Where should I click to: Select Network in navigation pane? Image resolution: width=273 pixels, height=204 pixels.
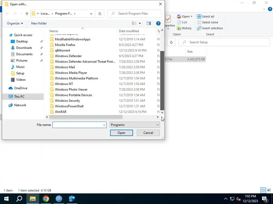(x=20, y=105)
